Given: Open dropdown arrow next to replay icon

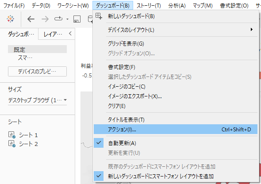Looking at the screenshot, I should pyautogui.click(x=67, y=19).
